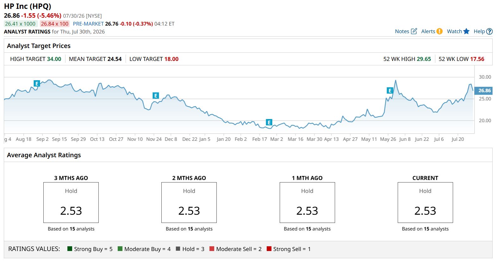This screenshot has height=263, width=498.
Task: Select the earnings E marker between Feb 17 and Mar 2
Action: [269, 123]
